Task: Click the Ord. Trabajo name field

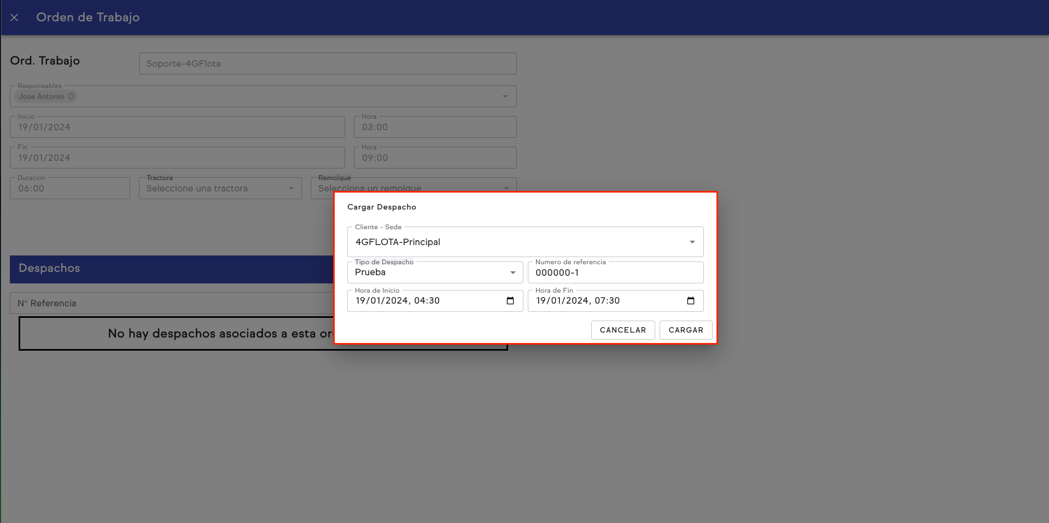Action: pos(327,63)
